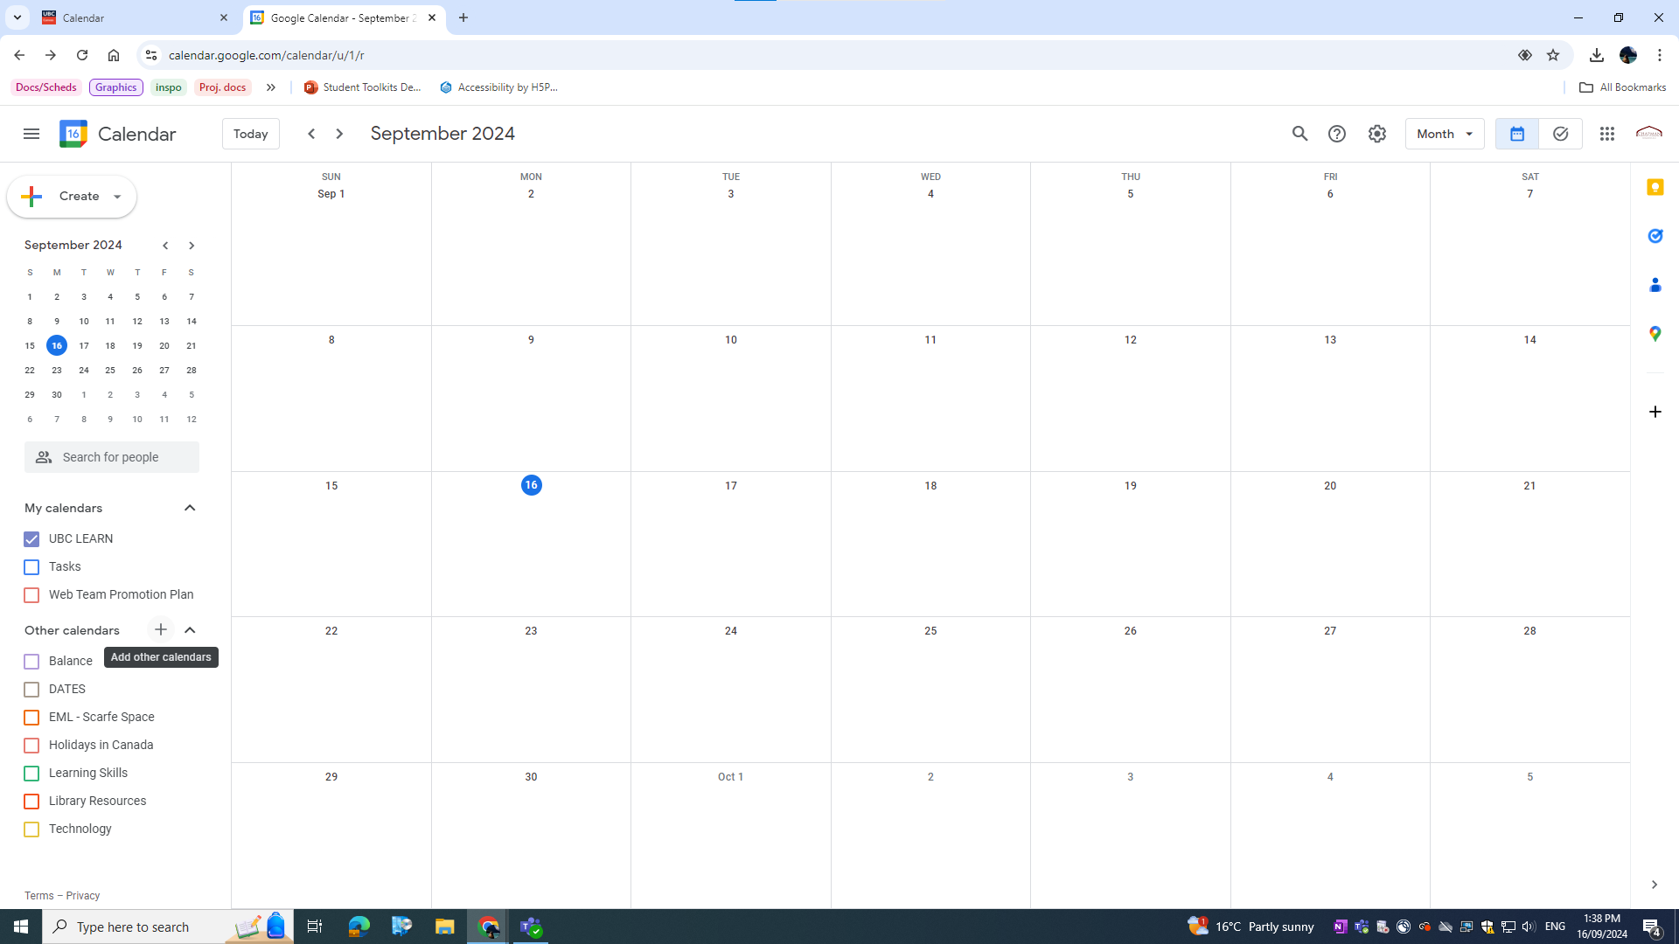
Task: Switch to the Tasks view icon
Action: point(1560,134)
